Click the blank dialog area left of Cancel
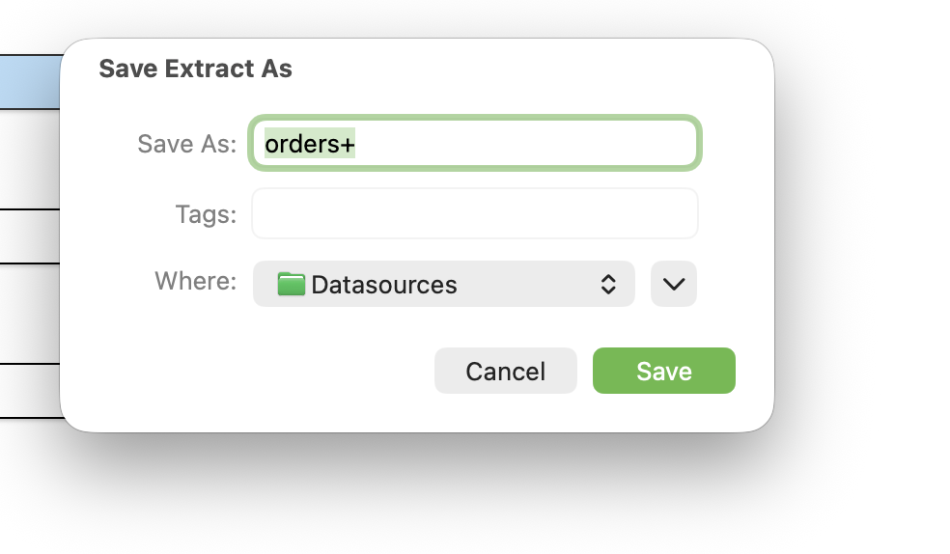Screen dimensions: 950x554 [x=241, y=372]
